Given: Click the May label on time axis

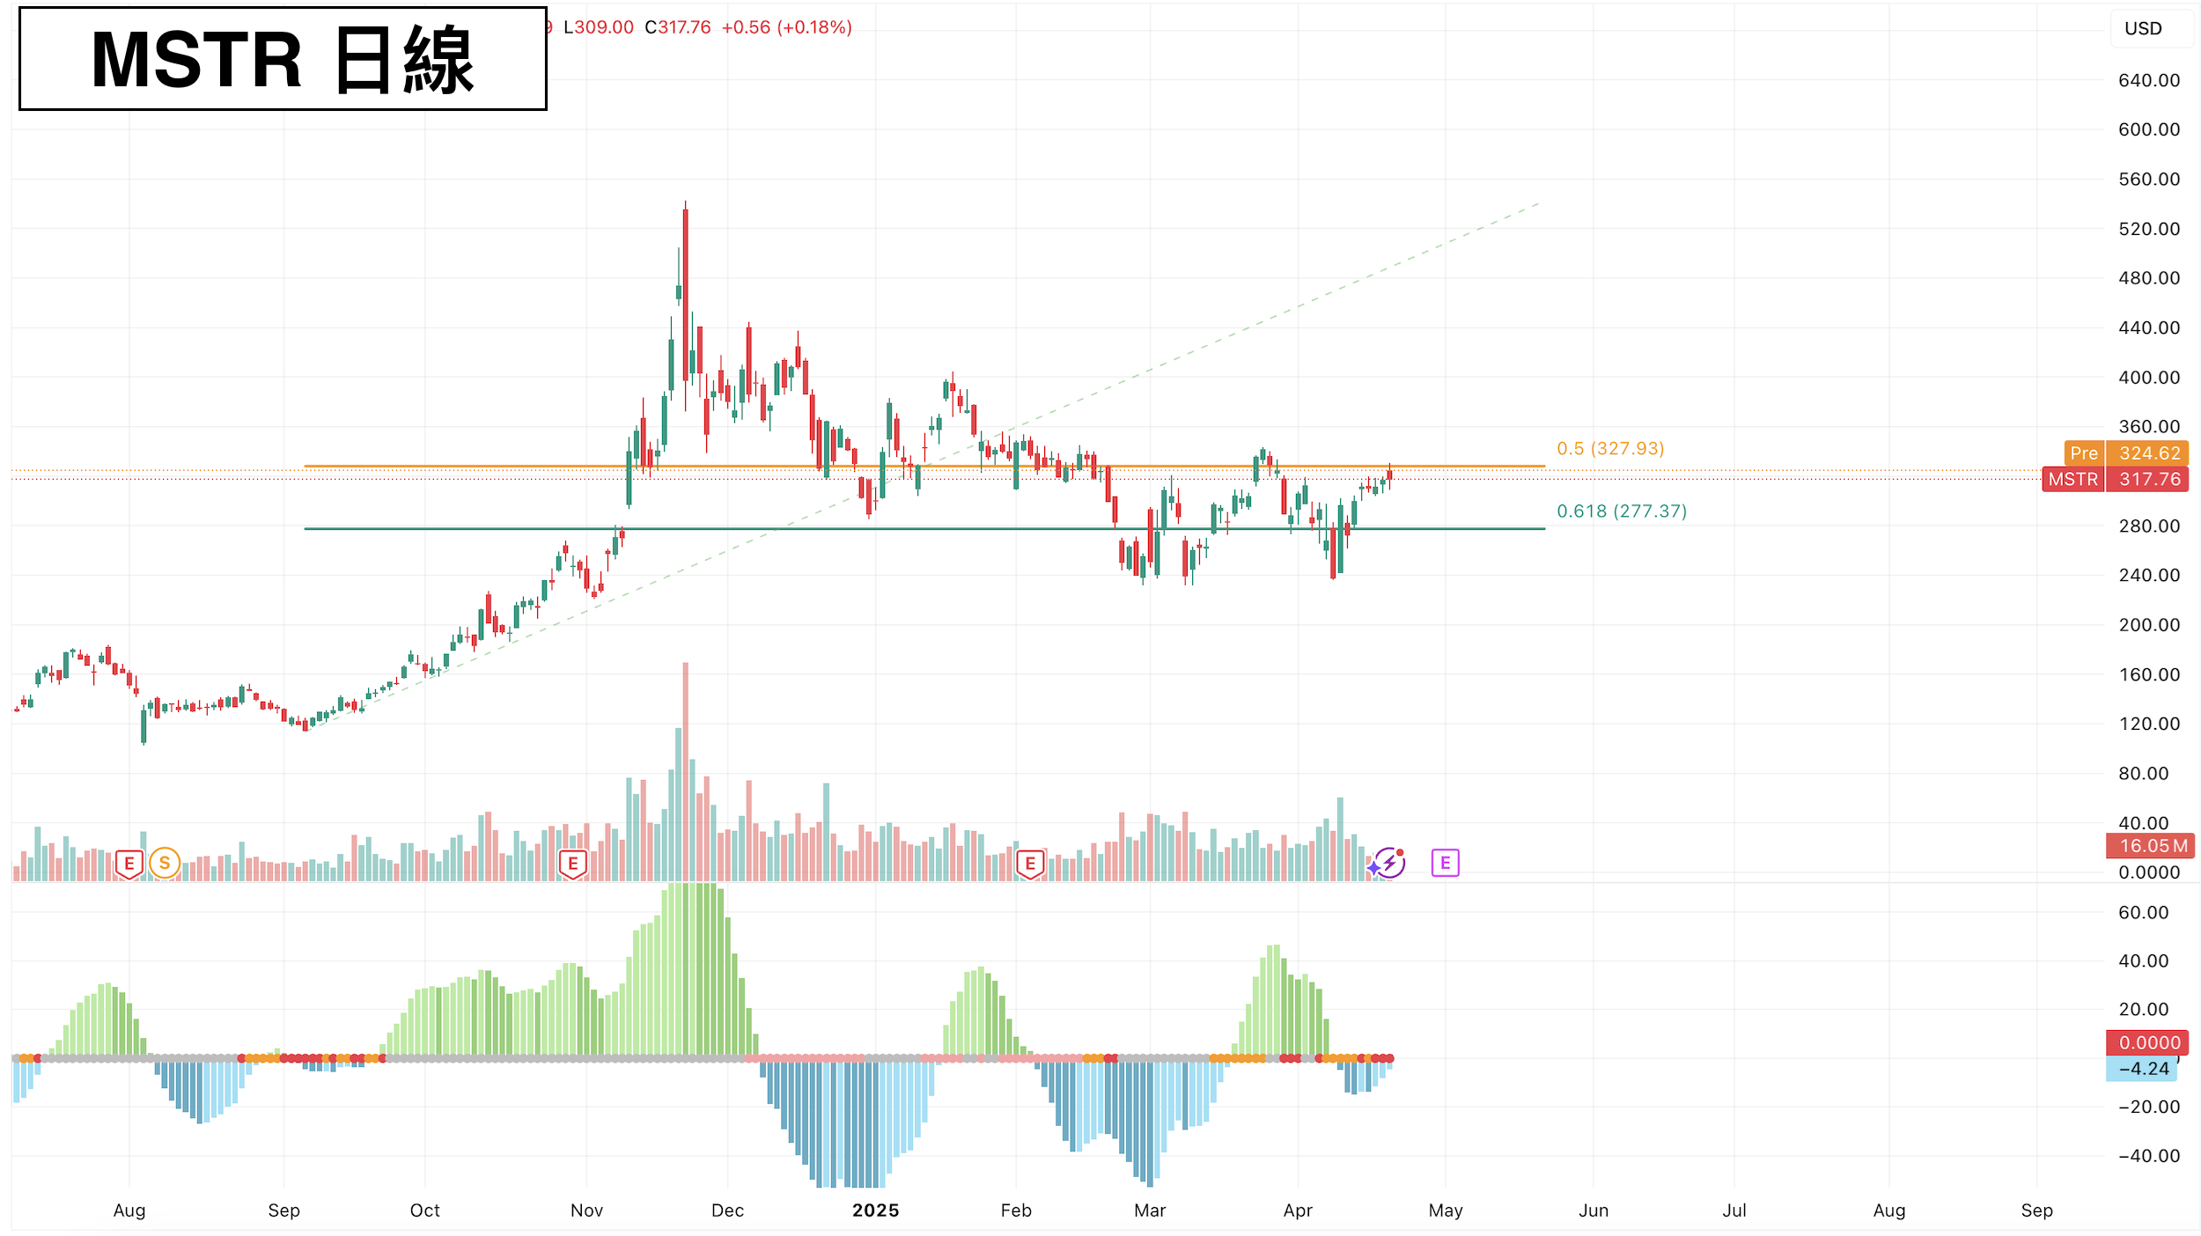Looking at the screenshot, I should click(x=1445, y=1210).
